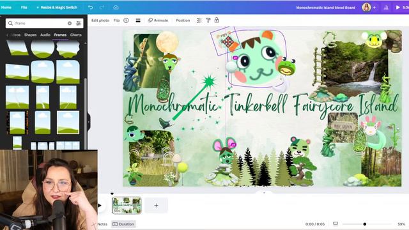Select the waterfall photo on canvas
Viewport: 409px width, 230px height.
click(x=356, y=69)
